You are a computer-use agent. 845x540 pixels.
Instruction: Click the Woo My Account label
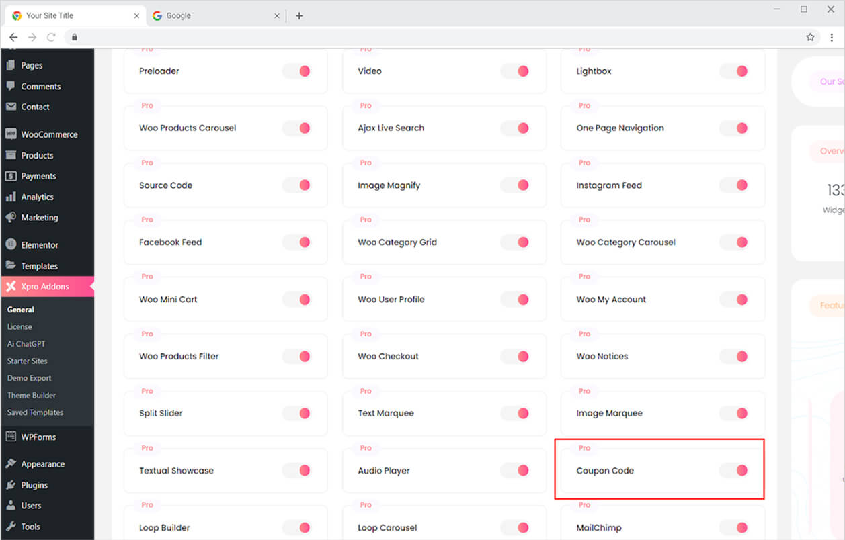611,300
